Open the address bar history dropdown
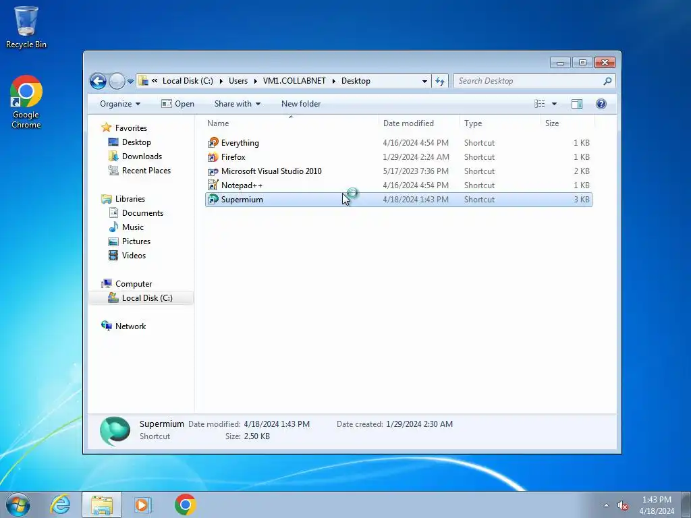691x518 pixels. 424,81
